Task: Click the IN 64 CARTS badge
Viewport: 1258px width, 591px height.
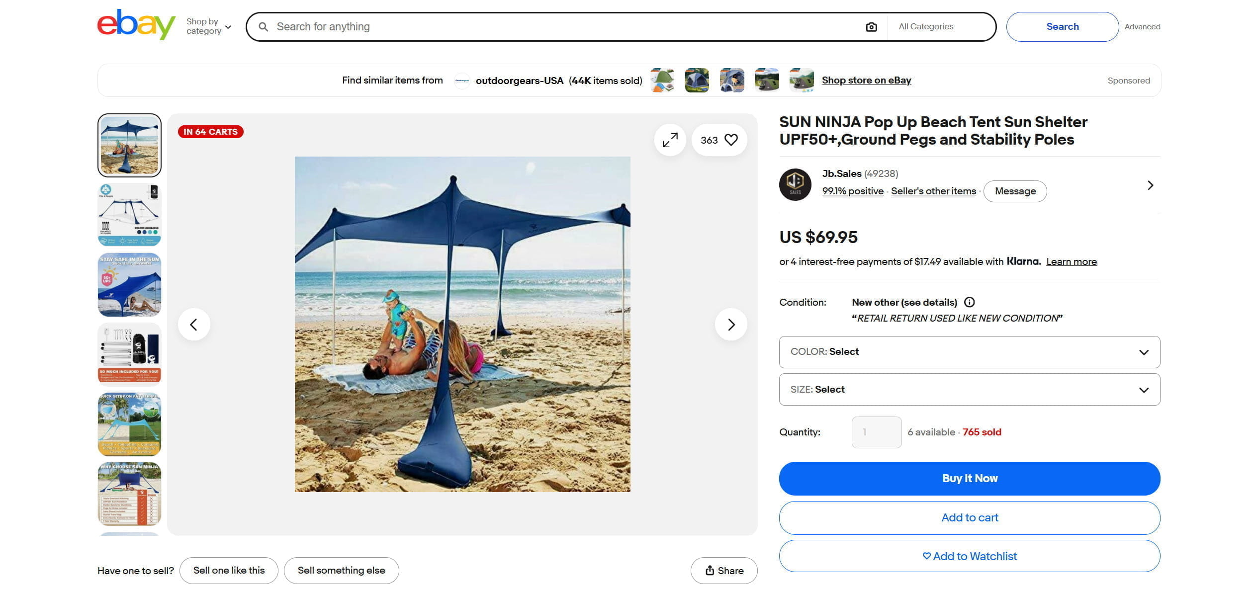Action: 210,132
